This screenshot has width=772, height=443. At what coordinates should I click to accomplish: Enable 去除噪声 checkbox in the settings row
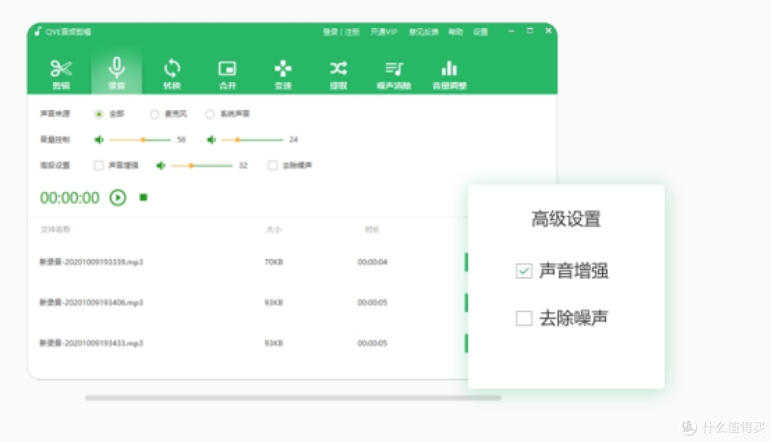tap(272, 165)
